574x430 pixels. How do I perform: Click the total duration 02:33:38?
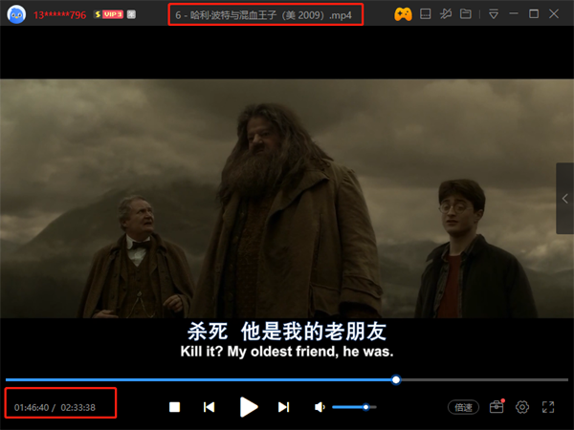tap(78, 407)
